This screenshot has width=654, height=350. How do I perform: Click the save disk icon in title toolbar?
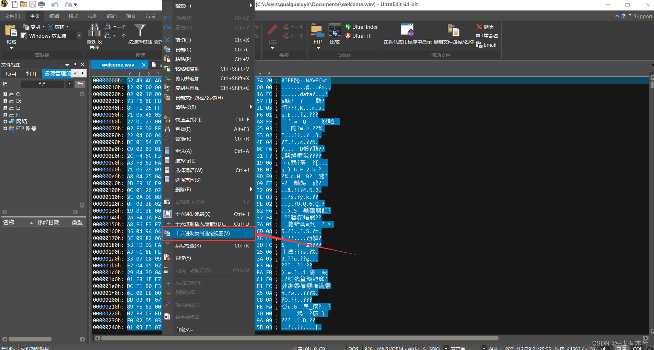[33, 4]
